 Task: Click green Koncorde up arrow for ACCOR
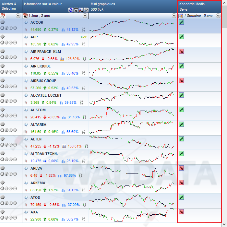pyautogui.click(x=181, y=22)
